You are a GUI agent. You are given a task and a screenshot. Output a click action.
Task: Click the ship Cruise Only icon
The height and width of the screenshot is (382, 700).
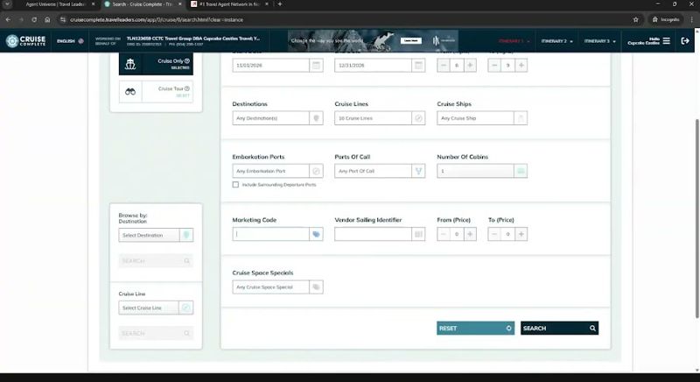pos(130,64)
